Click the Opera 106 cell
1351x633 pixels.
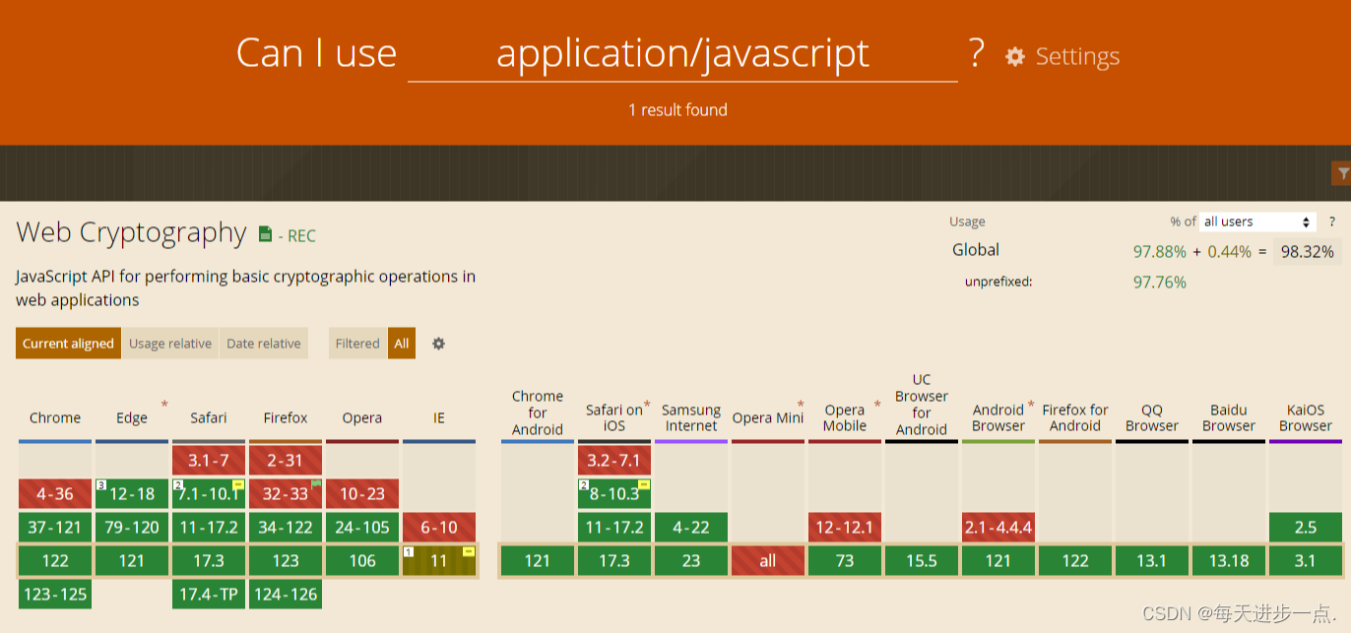(362, 560)
